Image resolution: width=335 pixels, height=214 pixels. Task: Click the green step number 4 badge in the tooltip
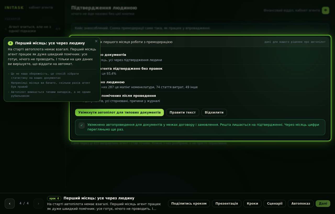[10, 43]
